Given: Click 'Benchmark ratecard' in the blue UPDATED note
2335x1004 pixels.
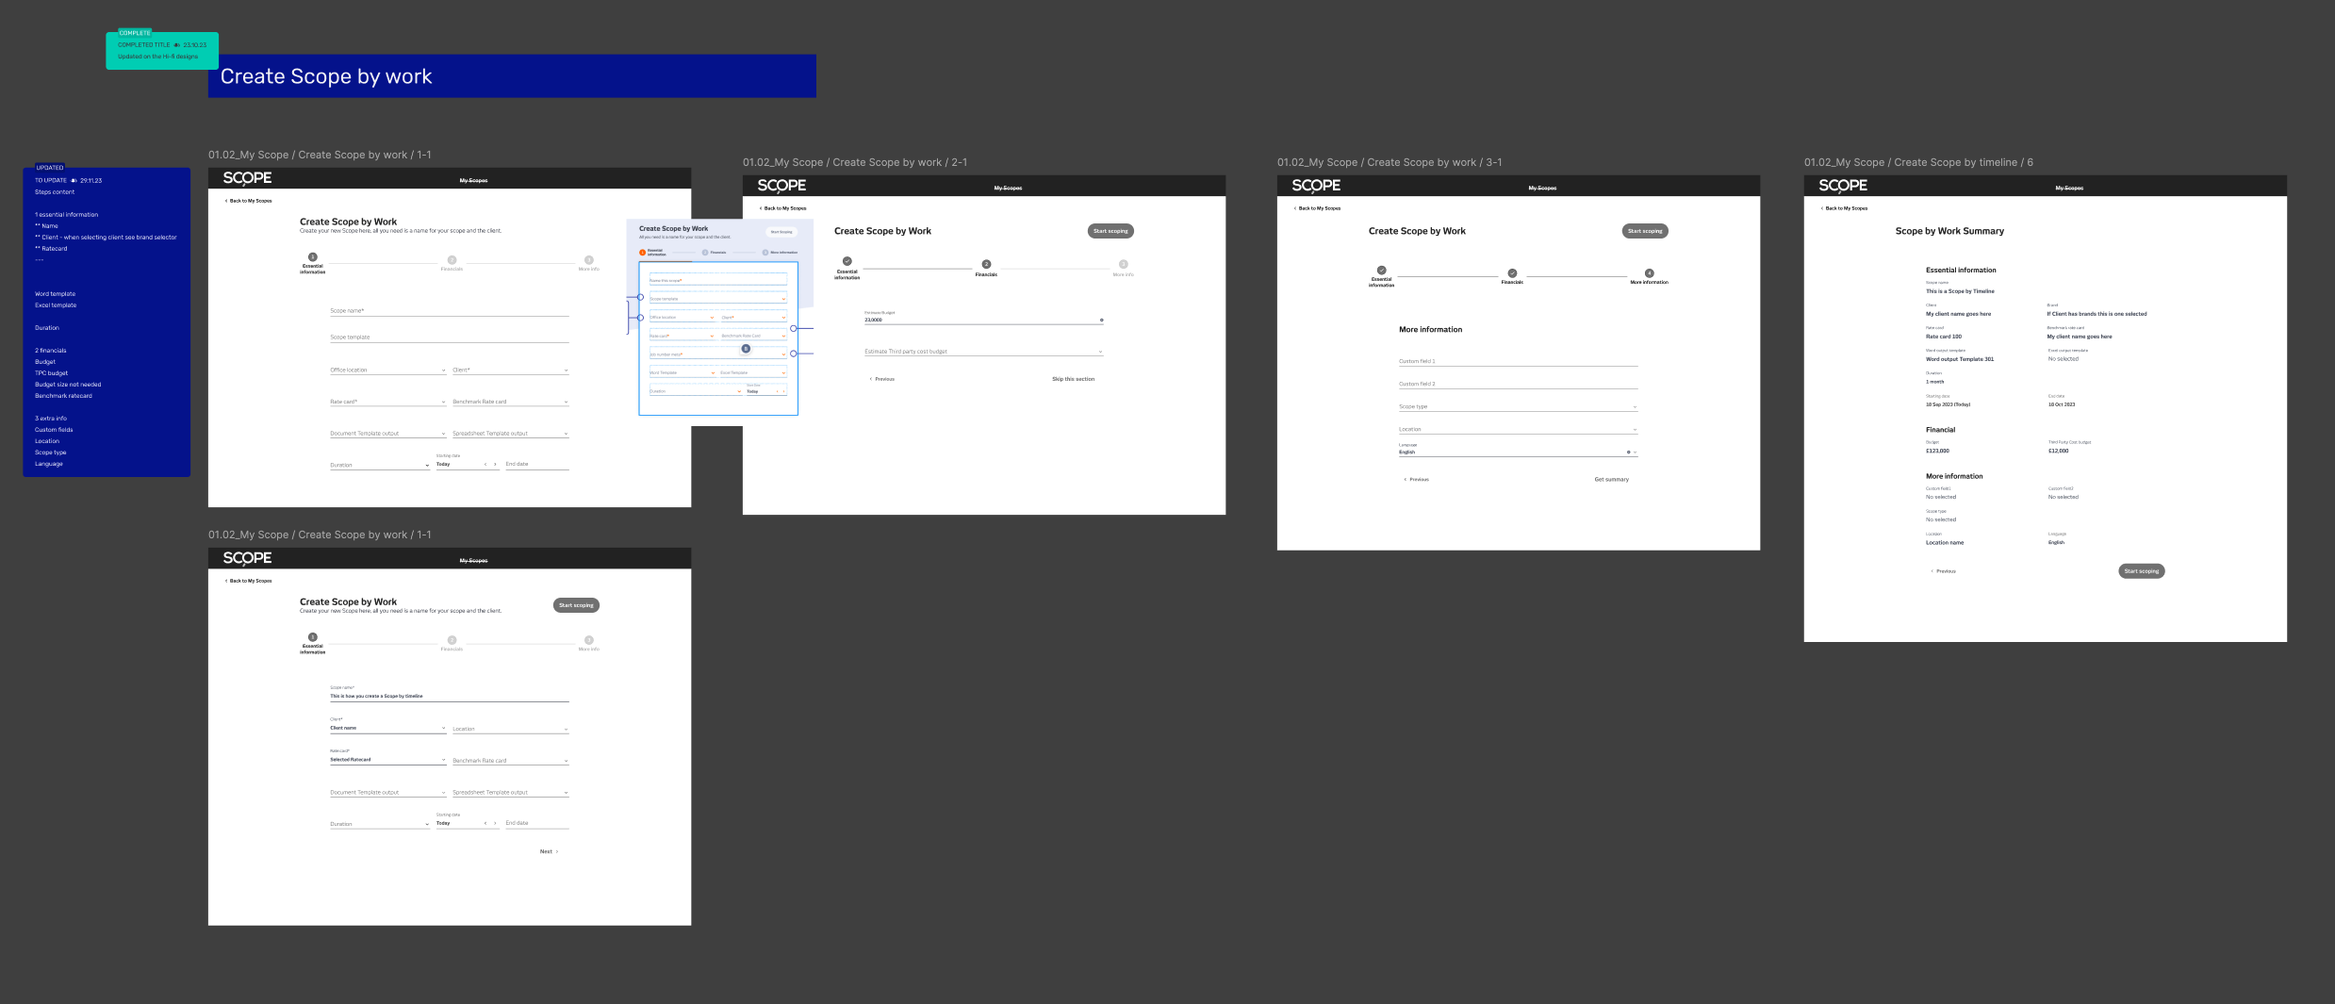Looking at the screenshot, I should [x=63, y=396].
